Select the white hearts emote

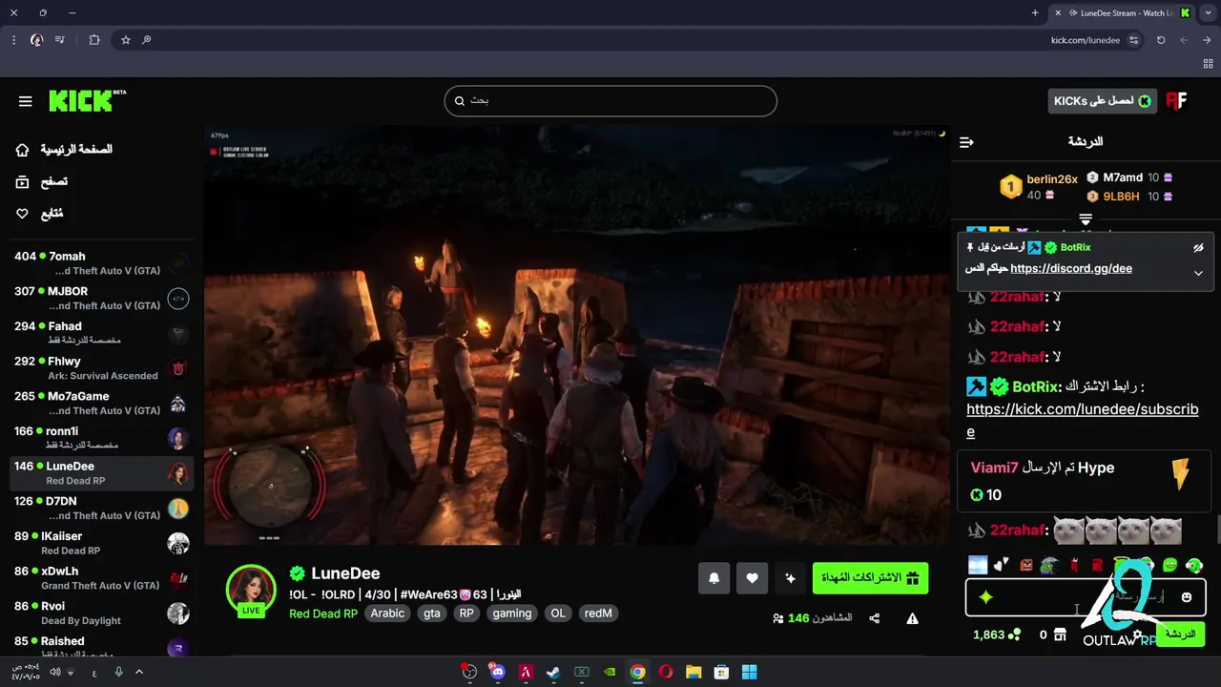click(x=1001, y=566)
